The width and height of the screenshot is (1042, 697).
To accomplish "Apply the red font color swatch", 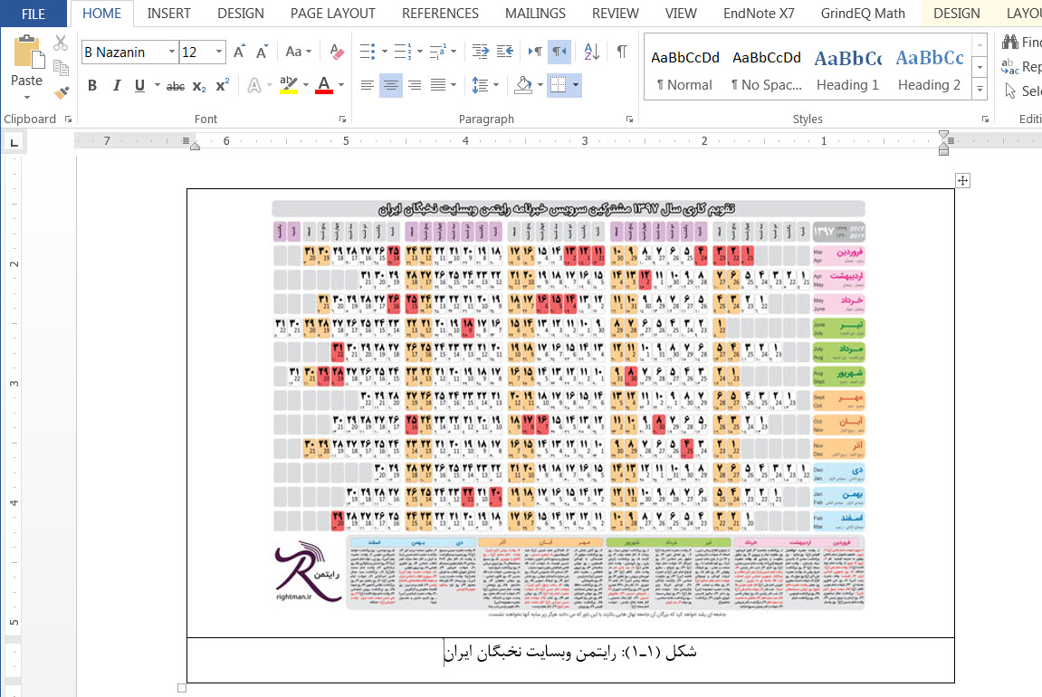I will click(x=324, y=86).
